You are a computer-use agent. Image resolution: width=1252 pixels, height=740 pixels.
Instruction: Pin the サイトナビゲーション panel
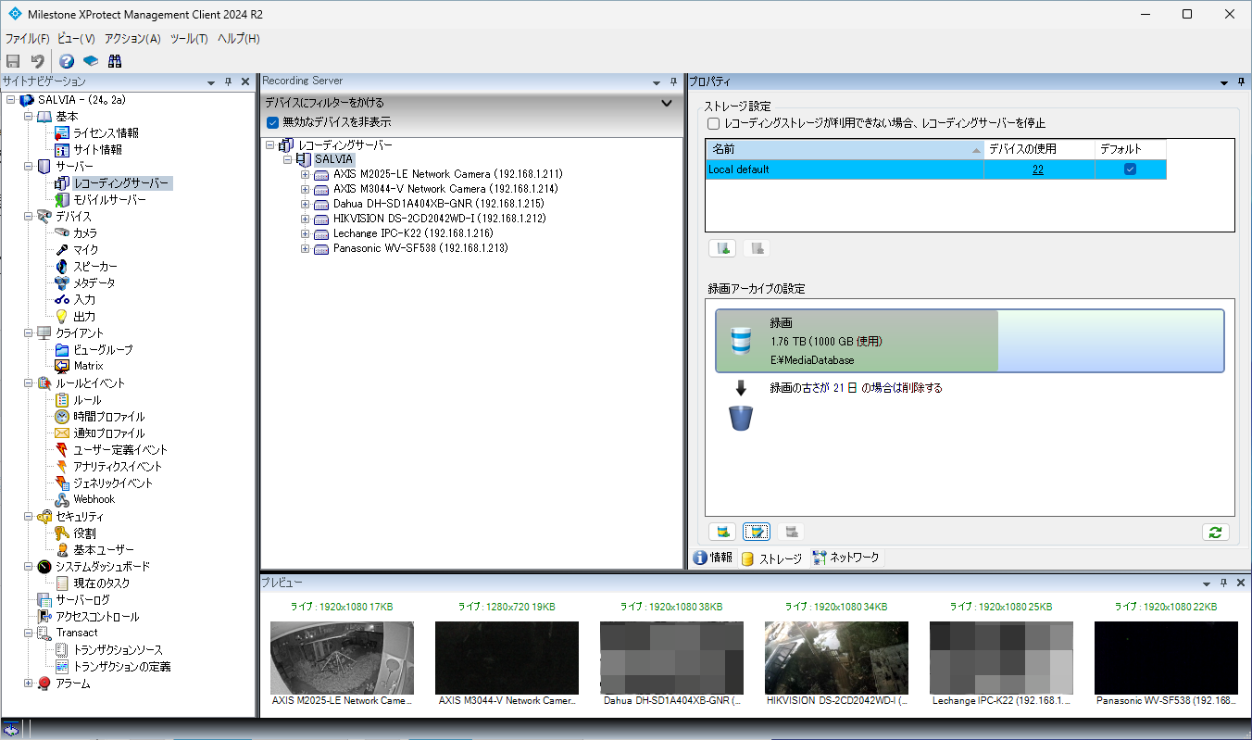pyautogui.click(x=228, y=82)
